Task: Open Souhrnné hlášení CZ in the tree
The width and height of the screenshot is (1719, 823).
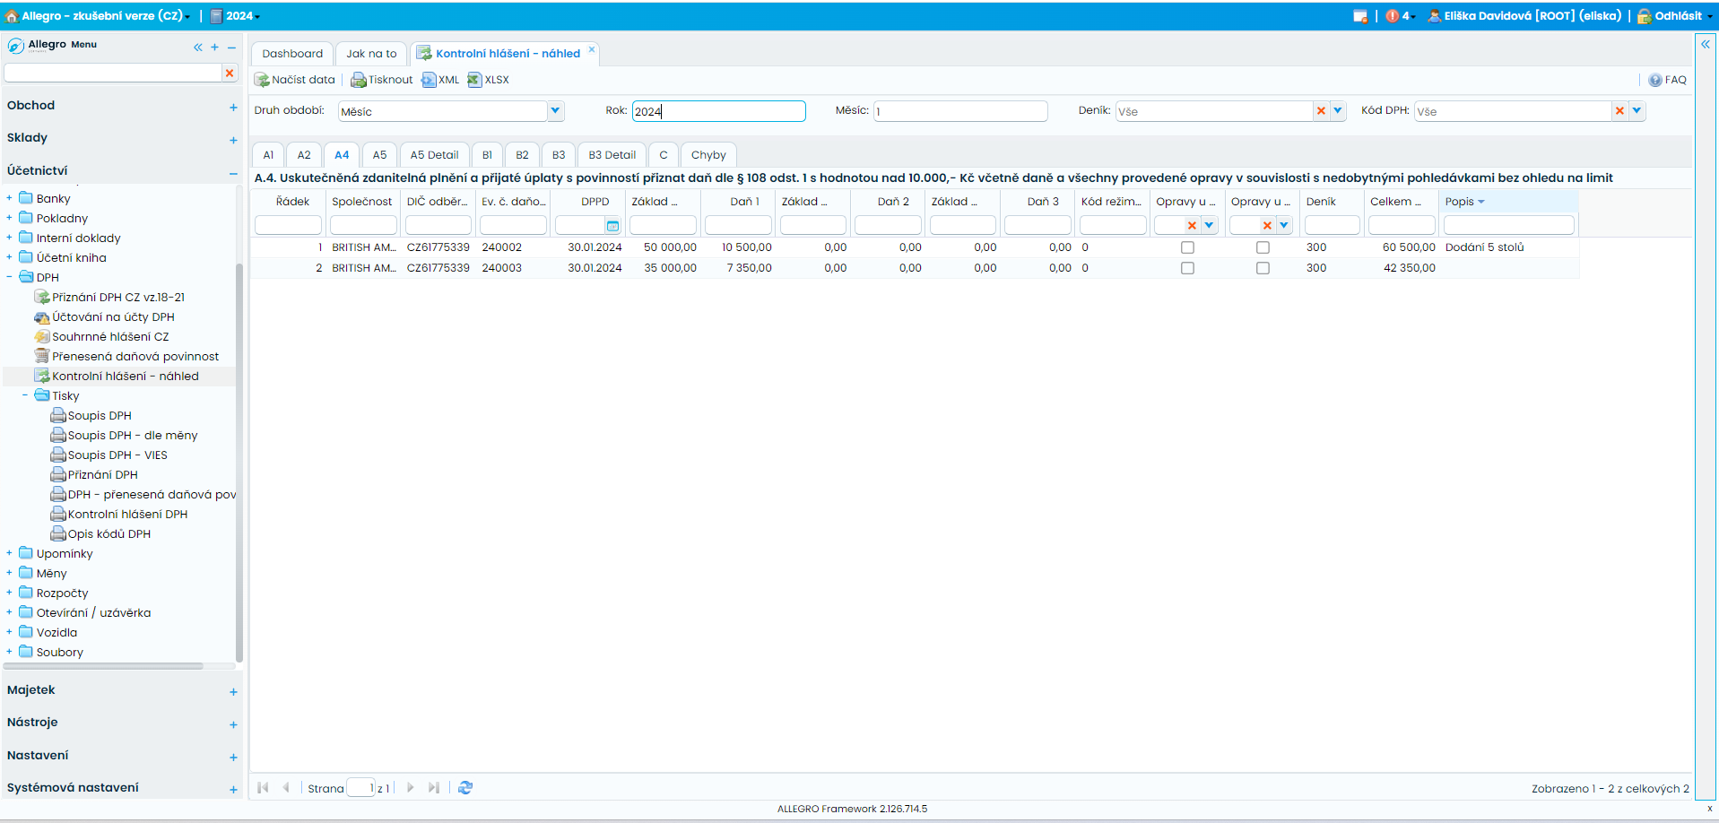Action: 110,337
